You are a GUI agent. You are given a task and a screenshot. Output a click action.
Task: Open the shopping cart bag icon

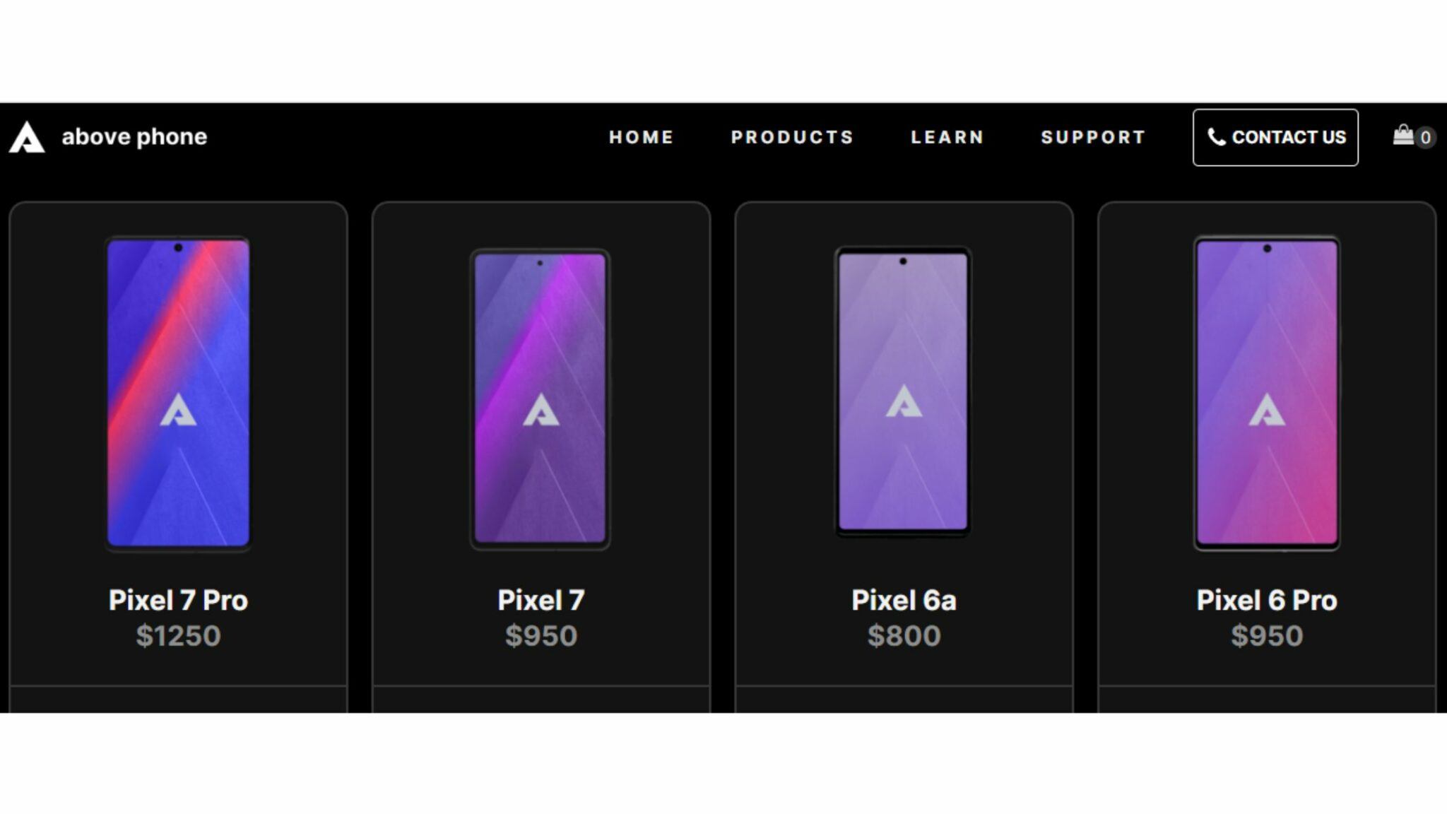[1403, 136]
